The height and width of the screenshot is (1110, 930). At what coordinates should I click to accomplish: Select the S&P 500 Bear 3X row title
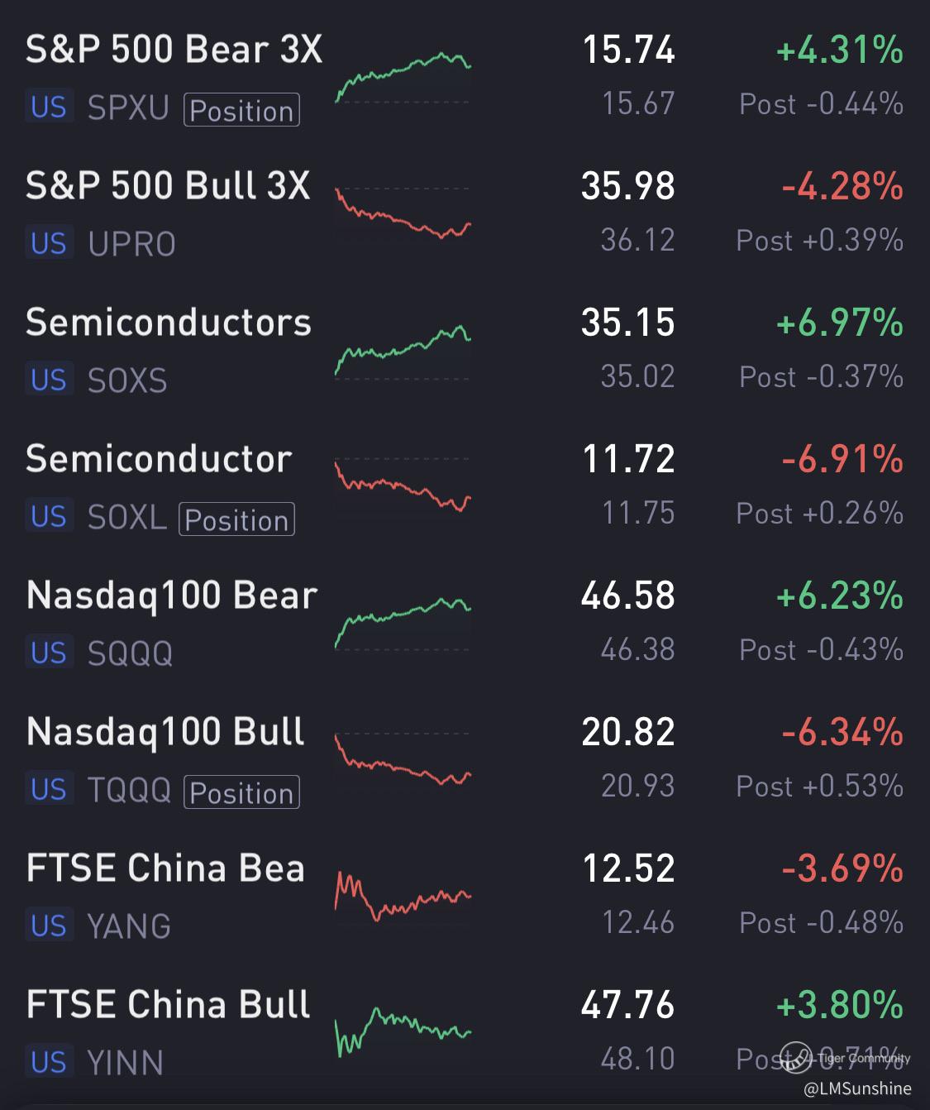(174, 50)
